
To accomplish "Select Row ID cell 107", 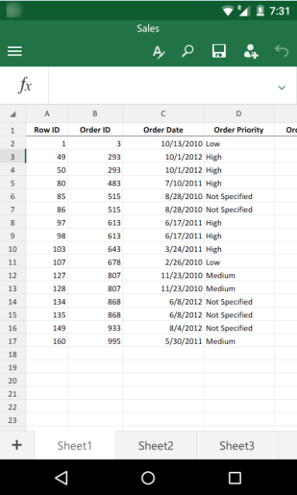I will pyautogui.click(x=46, y=262).
